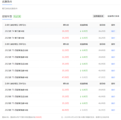
Task: Select the 2.0升 涡轮增压 190马力 group header
Action: [15, 25]
